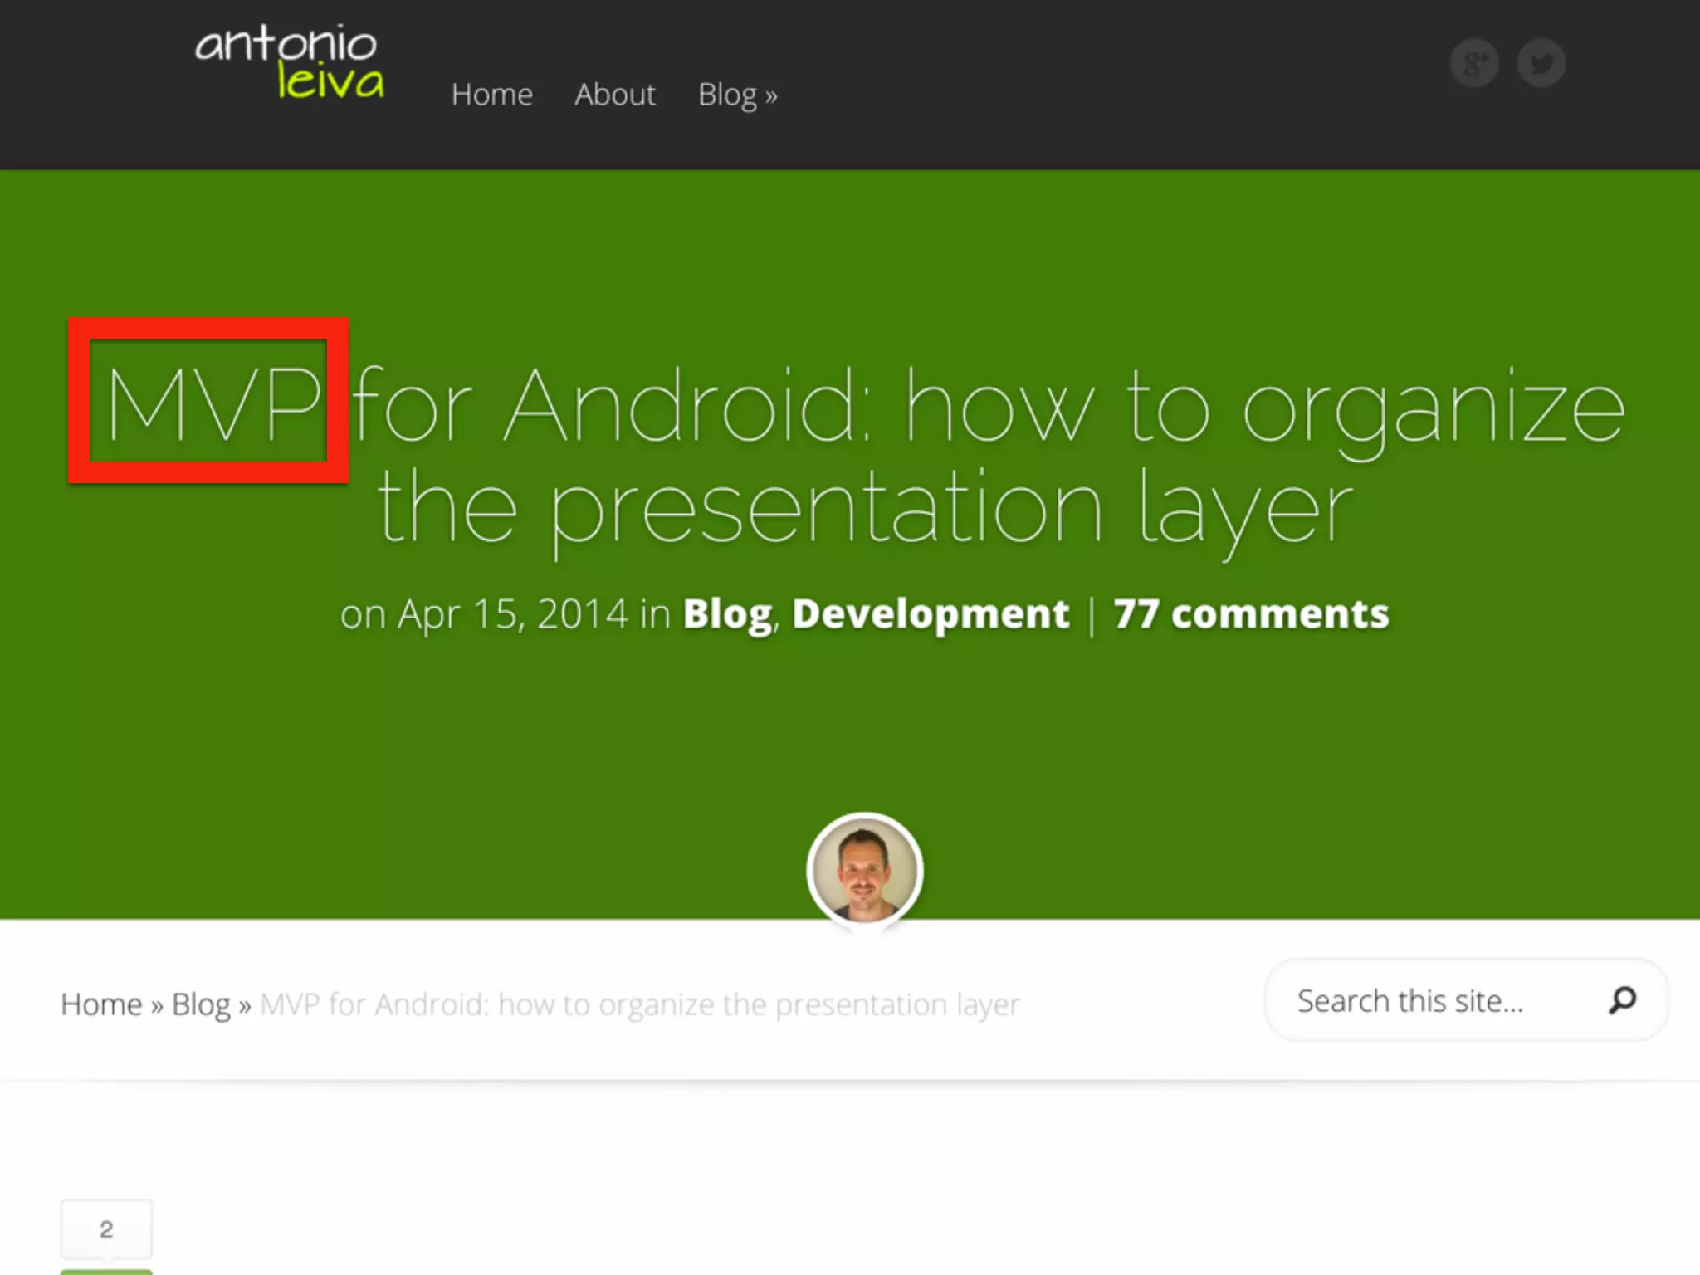This screenshot has width=1700, height=1275.
Task: Open the Development category link
Action: click(x=931, y=614)
